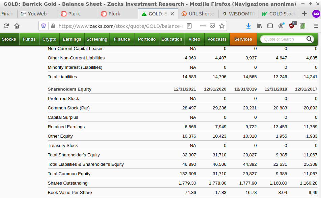
Task: Toggle the sidebar view icon
Action: (x=270, y=26)
